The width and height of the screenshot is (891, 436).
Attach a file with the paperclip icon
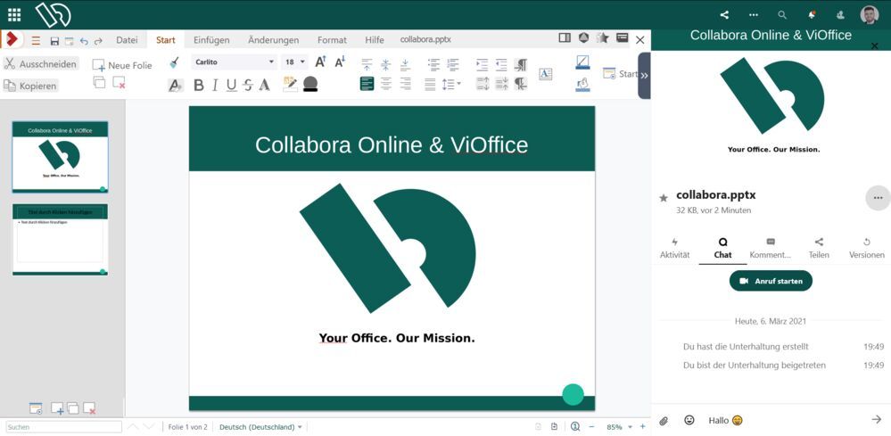664,420
